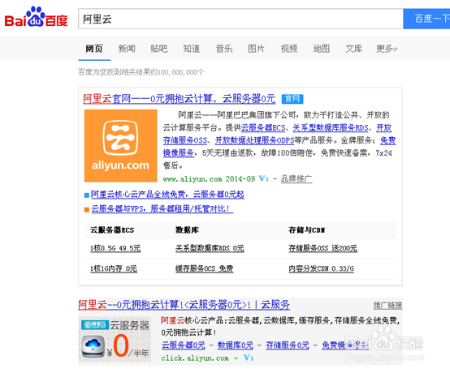
Task: Open the 1核1G内存 0元 link
Action: 114,268
